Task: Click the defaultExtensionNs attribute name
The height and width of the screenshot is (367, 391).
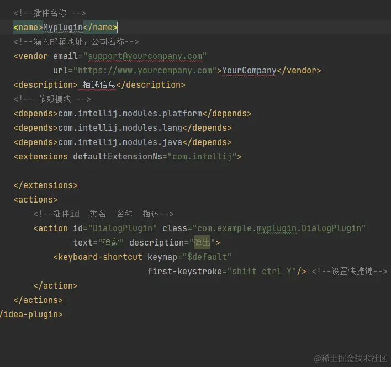Action: [x=118, y=157]
